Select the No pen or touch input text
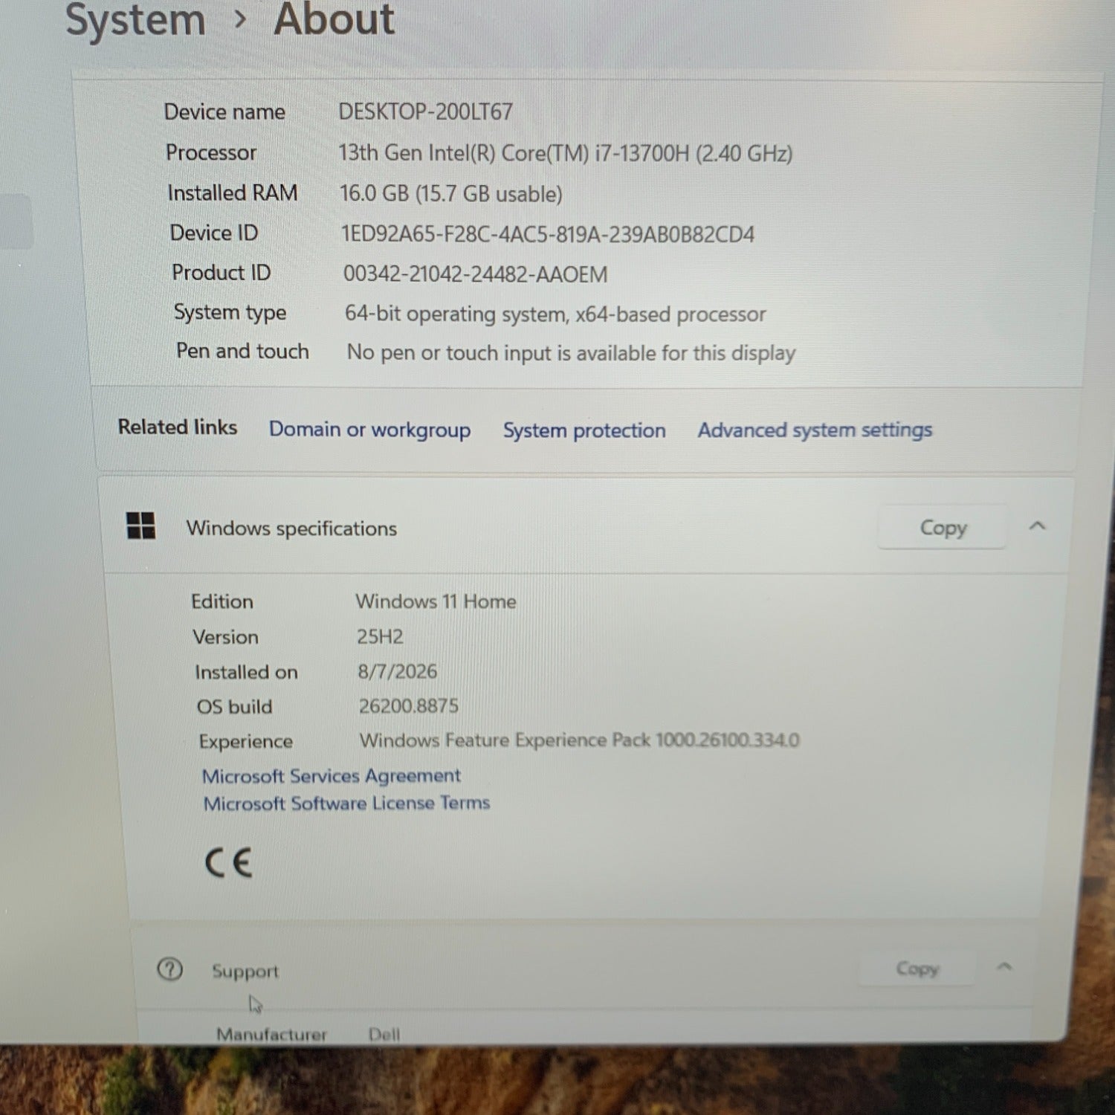 [x=571, y=352]
